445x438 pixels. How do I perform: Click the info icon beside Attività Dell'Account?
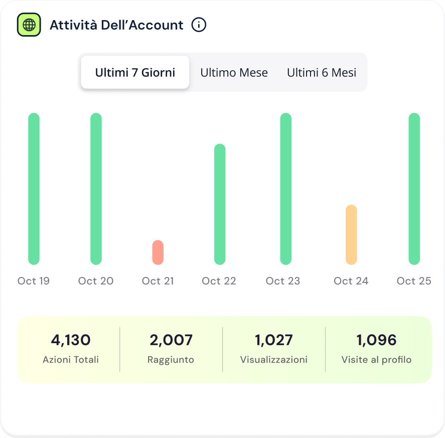(x=199, y=25)
